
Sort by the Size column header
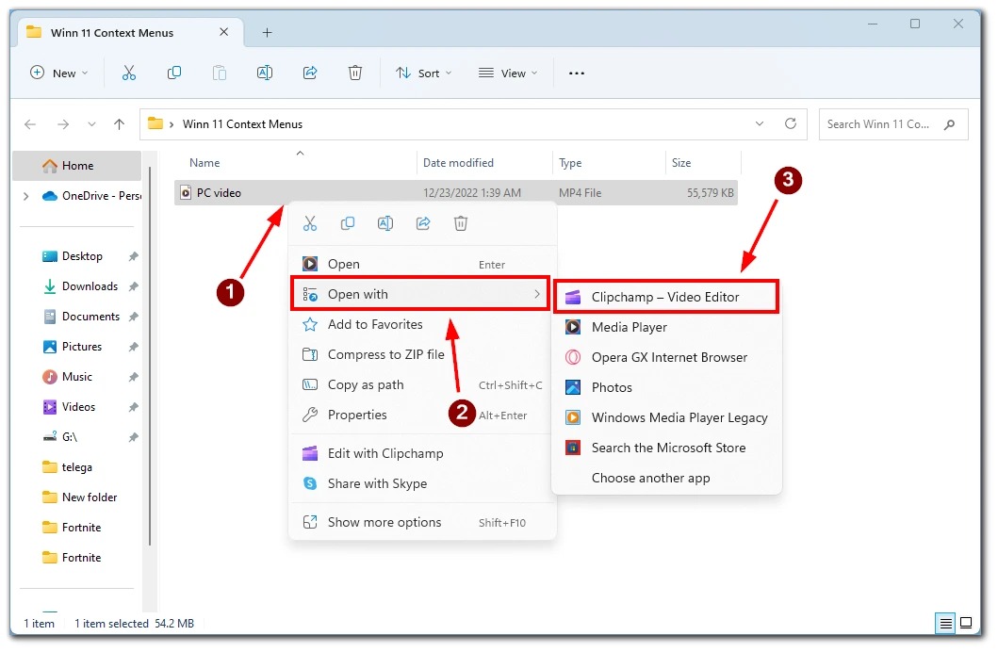click(x=703, y=163)
